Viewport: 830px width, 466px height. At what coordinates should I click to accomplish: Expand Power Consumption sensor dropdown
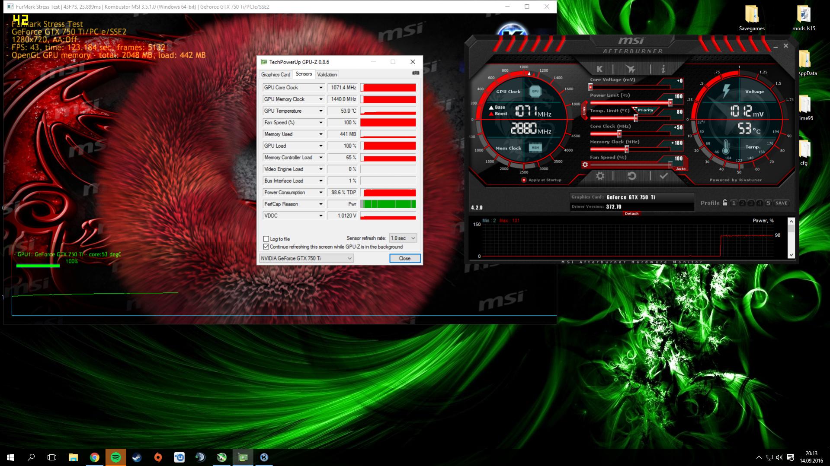pyautogui.click(x=320, y=193)
